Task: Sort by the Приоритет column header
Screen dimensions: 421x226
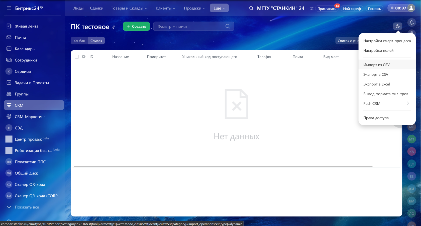Action: tap(156, 57)
